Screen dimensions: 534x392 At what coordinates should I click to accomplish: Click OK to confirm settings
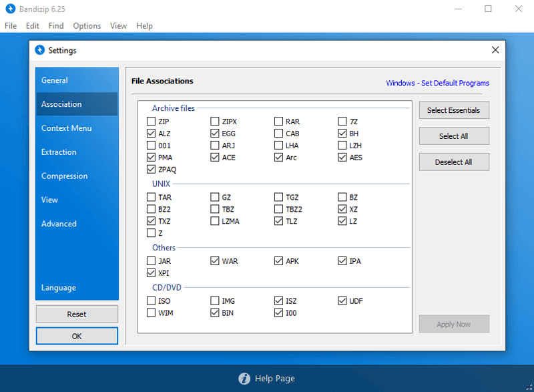[77, 336]
